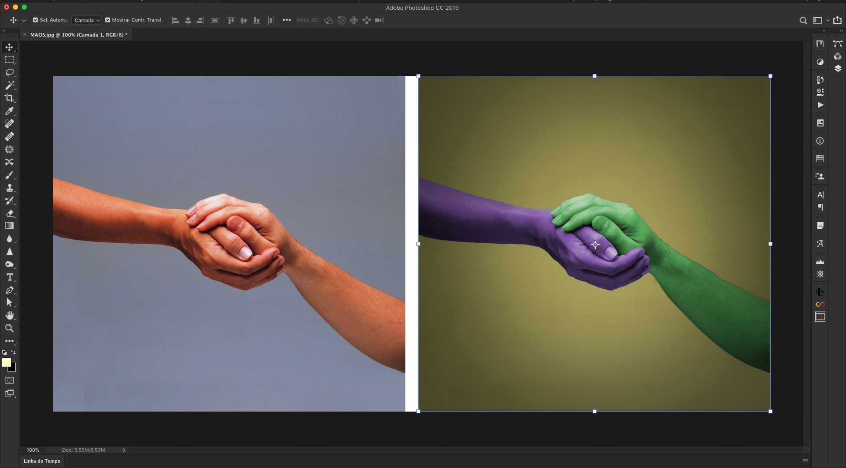Select the Path Selection tool

[9, 303]
